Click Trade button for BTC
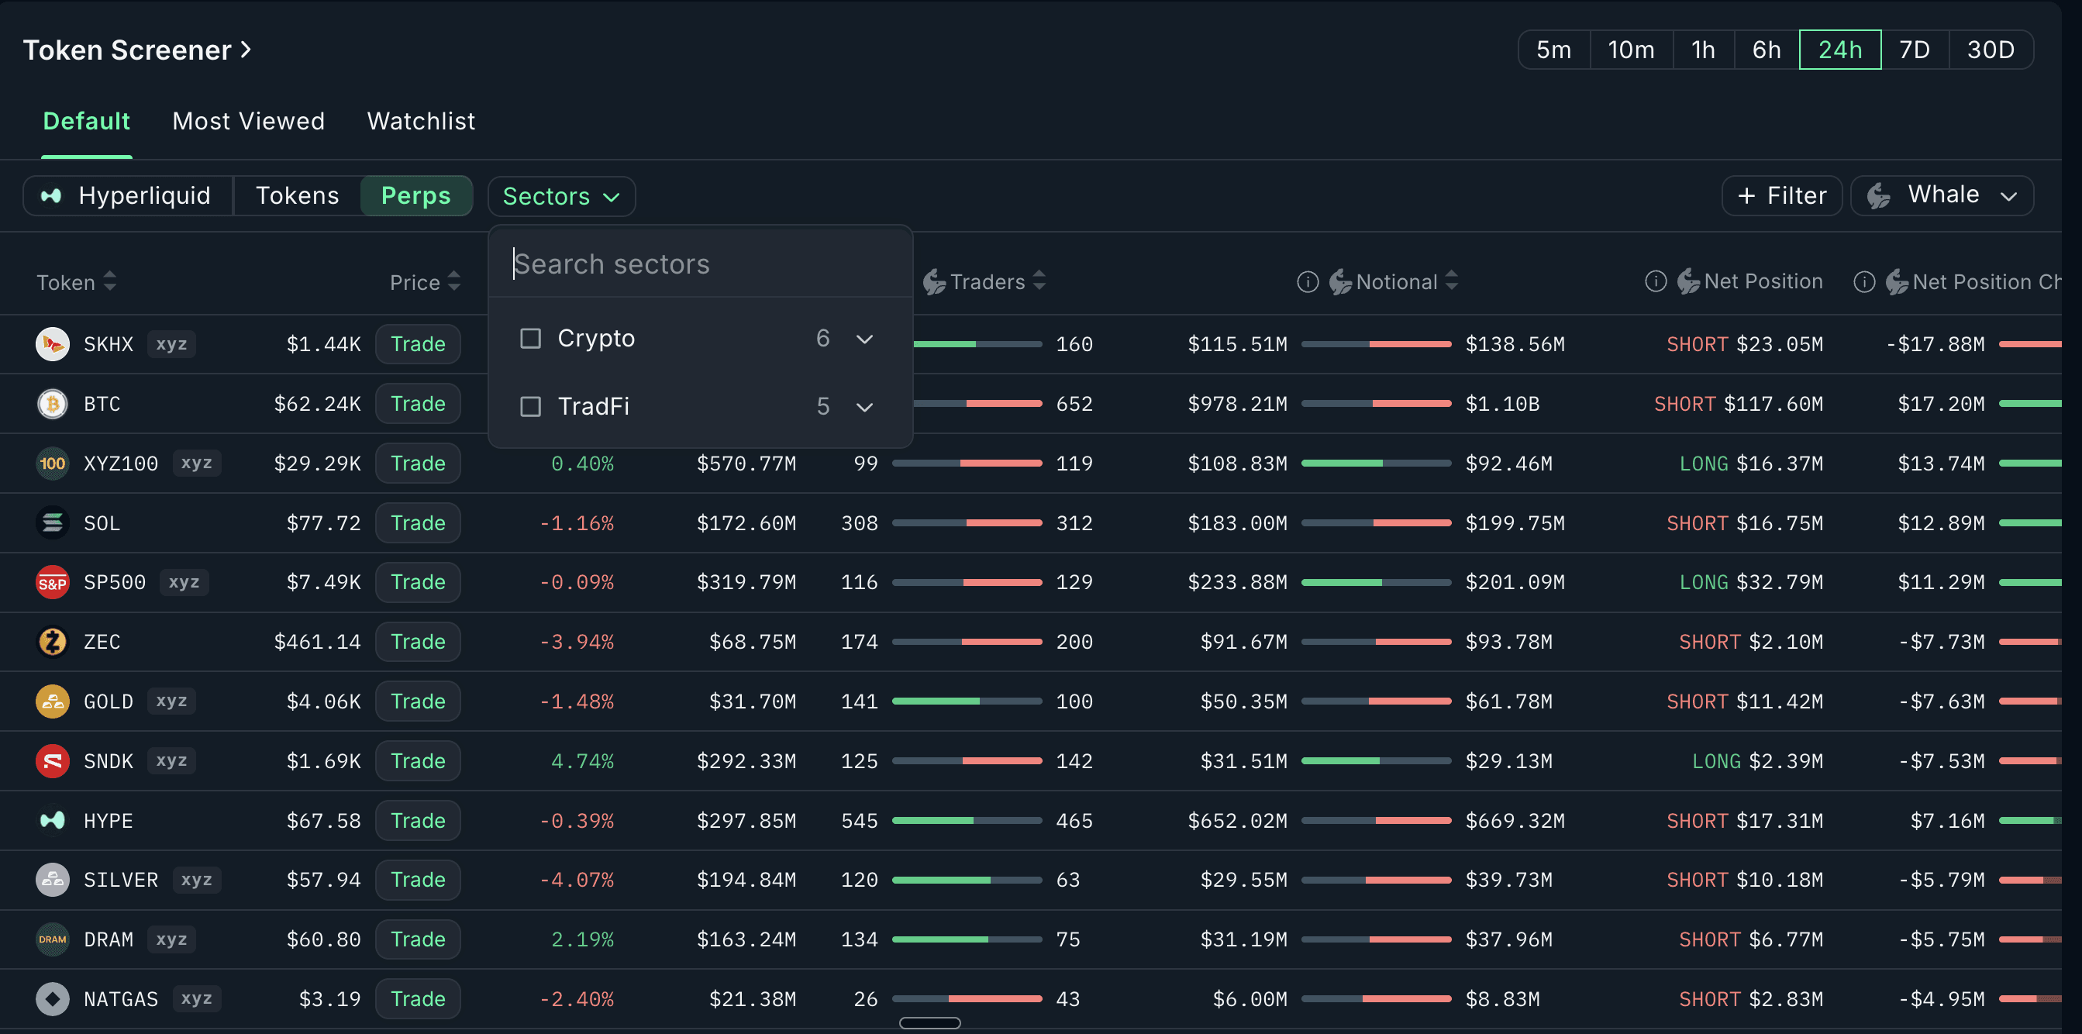2082x1034 pixels. pyautogui.click(x=418, y=403)
